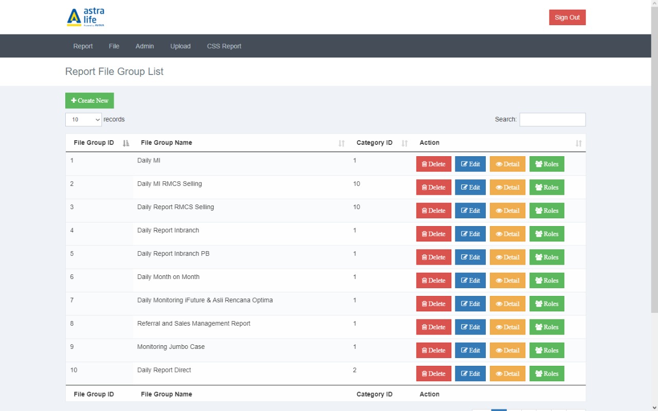This screenshot has width=658, height=411.
Task: Click the Action column sort icon
Action: click(579, 143)
